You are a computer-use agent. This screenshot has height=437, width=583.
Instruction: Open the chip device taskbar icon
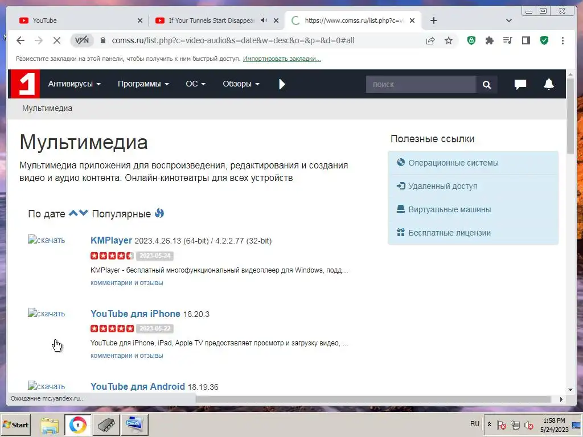pos(106,424)
